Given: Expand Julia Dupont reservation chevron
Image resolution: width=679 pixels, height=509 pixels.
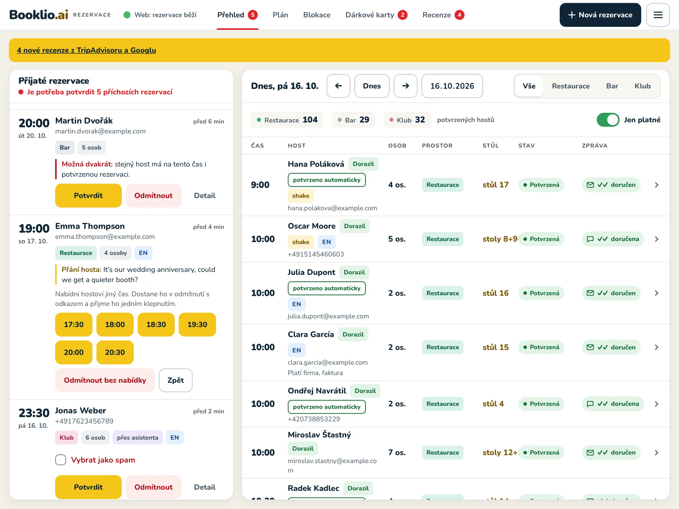Looking at the screenshot, I should [656, 293].
